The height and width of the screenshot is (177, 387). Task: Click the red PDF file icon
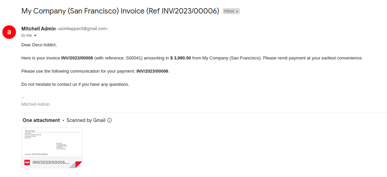pyautogui.click(x=27, y=162)
